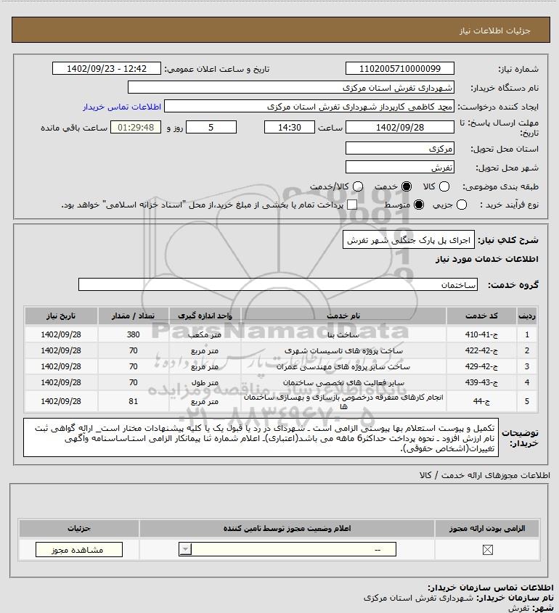Click the announcement date field 1402/09/23 - 12:42
This screenshot has width=559, height=613.
point(107,68)
